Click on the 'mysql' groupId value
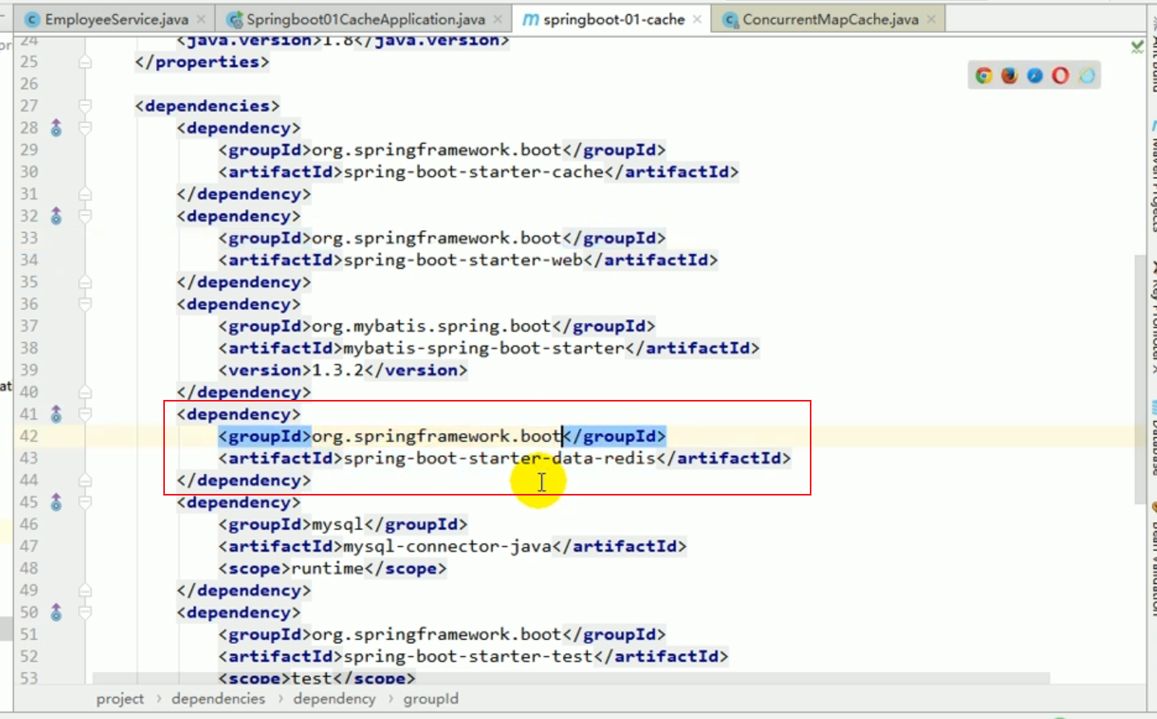 (337, 524)
